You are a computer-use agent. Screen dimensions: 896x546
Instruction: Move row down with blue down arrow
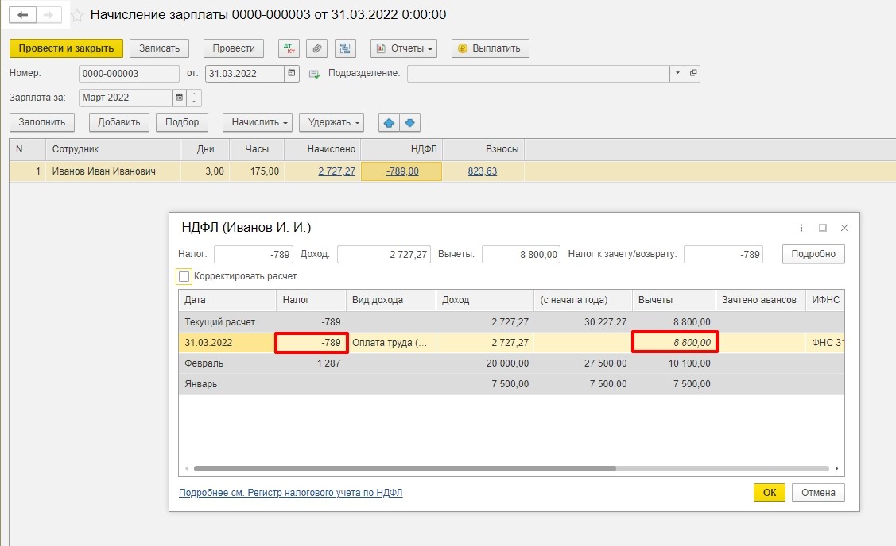click(x=409, y=123)
